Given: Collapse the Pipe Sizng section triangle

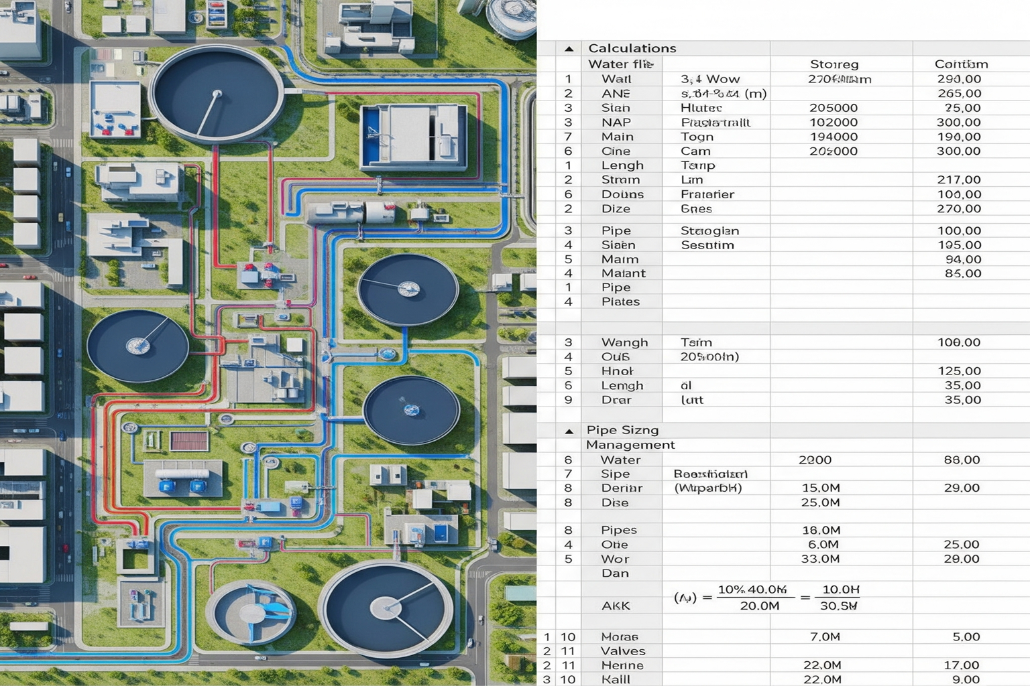Looking at the screenshot, I should 569,431.
